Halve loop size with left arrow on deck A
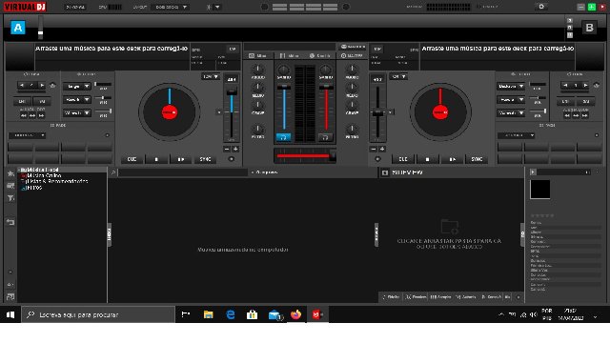610x343 pixels. [x=21, y=85]
